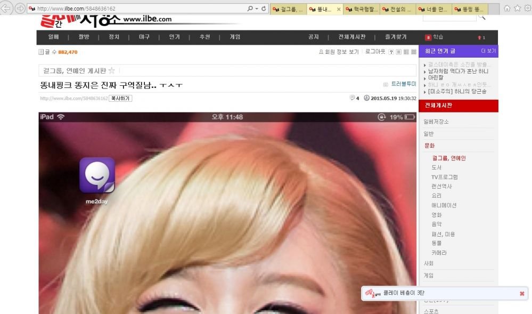Image resolution: width=532 pixels, height=314 pixels.
Task: Click the 로그아웃 link
Action: [375, 52]
